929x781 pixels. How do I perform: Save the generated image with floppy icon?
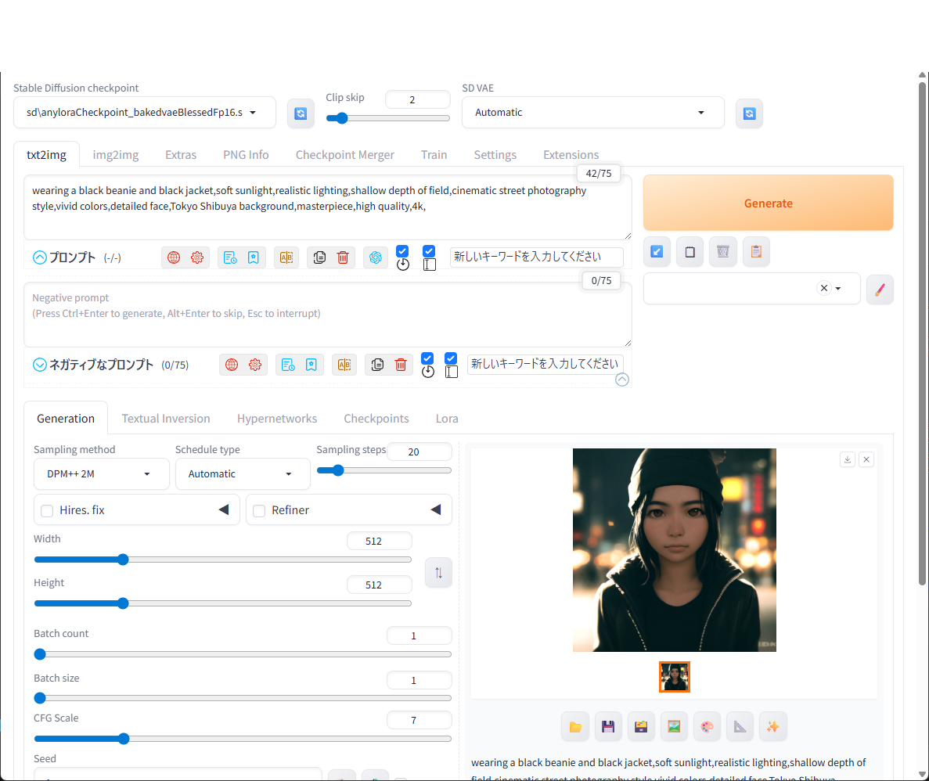pos(608,726)
